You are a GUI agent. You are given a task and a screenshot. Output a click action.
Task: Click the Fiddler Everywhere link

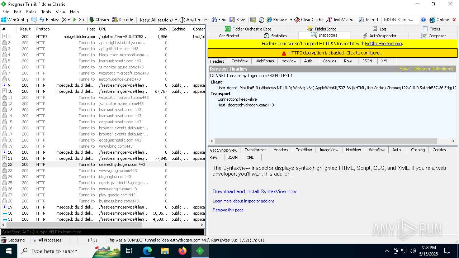point(383,44)
